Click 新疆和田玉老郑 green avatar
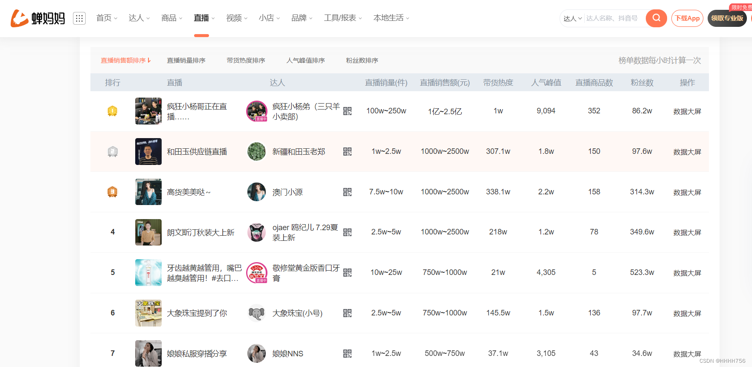752x367 pixels. tap(257, 152)
